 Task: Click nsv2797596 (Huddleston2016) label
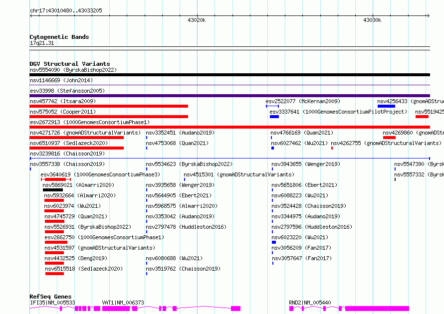point(312,227)
